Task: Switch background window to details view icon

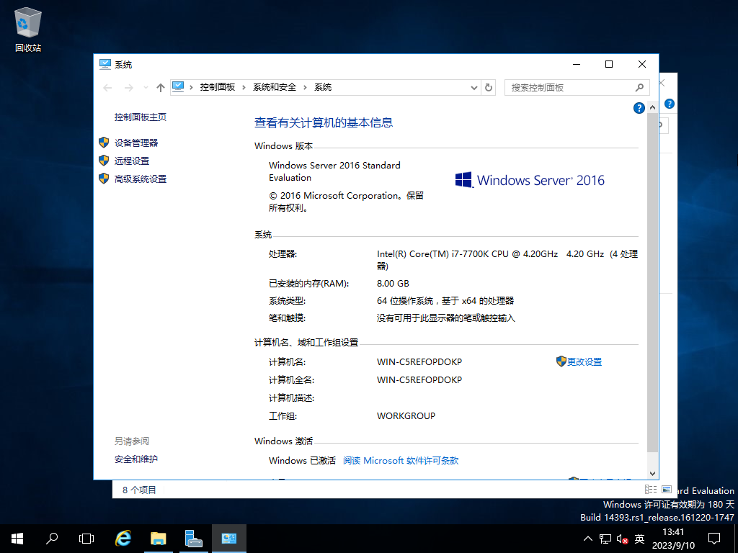Action: [651, 490]
